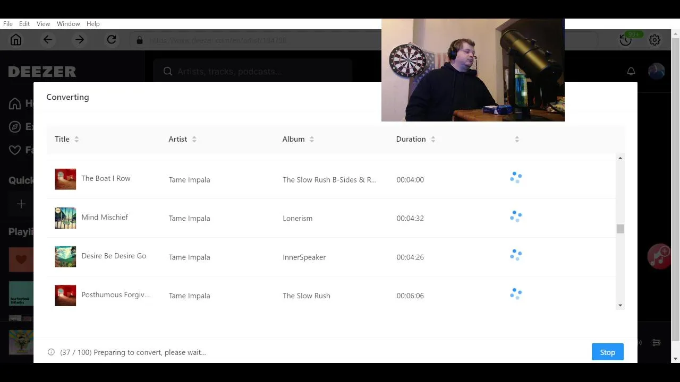Screen dimensions: 680x382
Task: Open the audio settings sliders icon
Action: (x=657, y=343)
